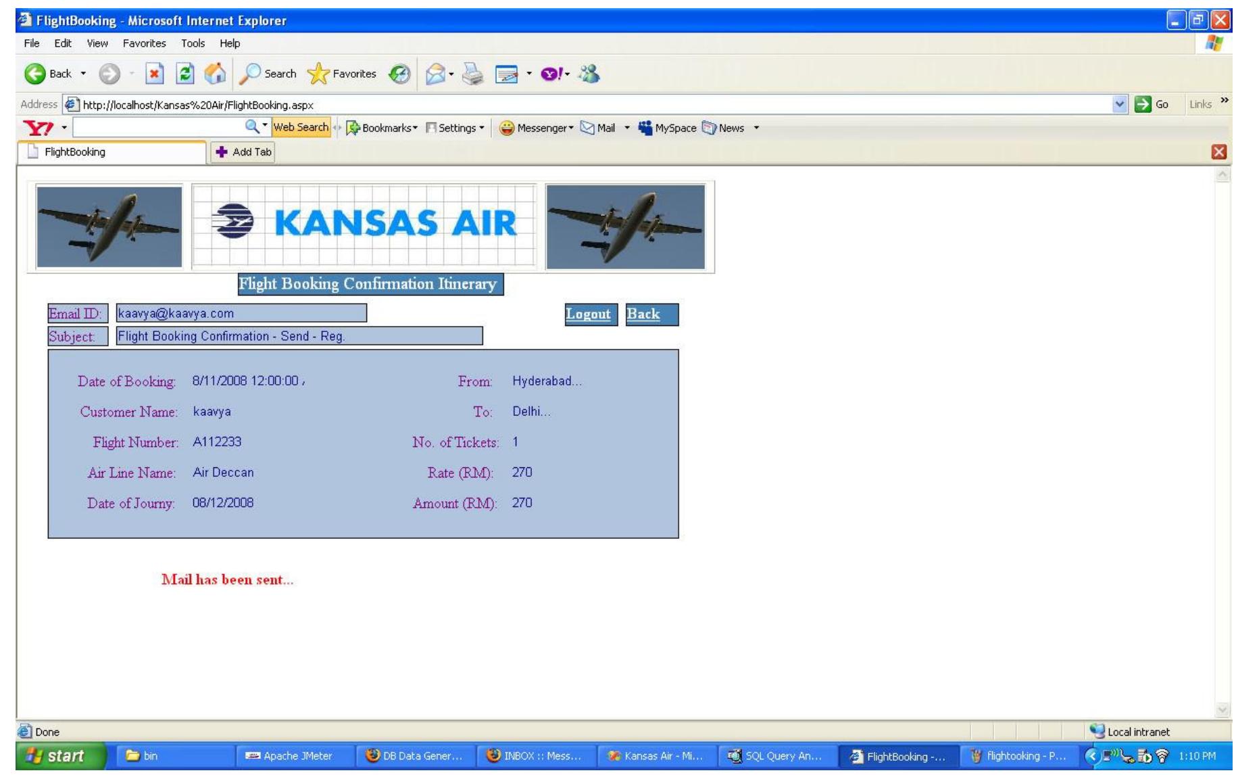Image resolution: width=1236 pixels, height=775 pixels.
Task: Open Yahoo! Messenger smiley icon
Action: [x=507, y=127]
